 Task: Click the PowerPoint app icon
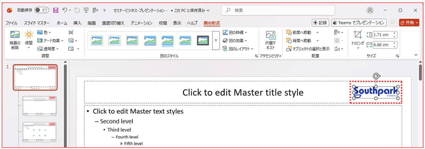tap(9, 10)
